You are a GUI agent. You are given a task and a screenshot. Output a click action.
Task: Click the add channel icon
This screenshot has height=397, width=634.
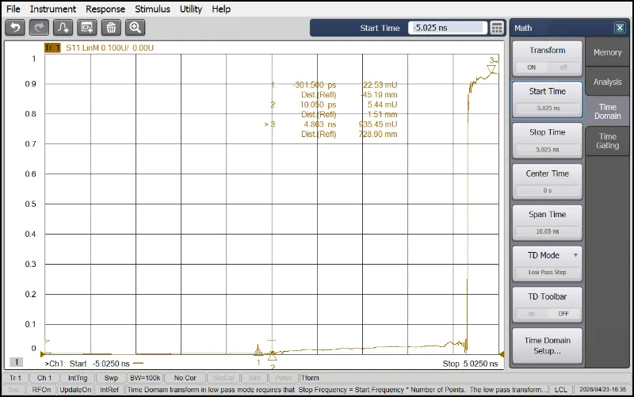87,28
